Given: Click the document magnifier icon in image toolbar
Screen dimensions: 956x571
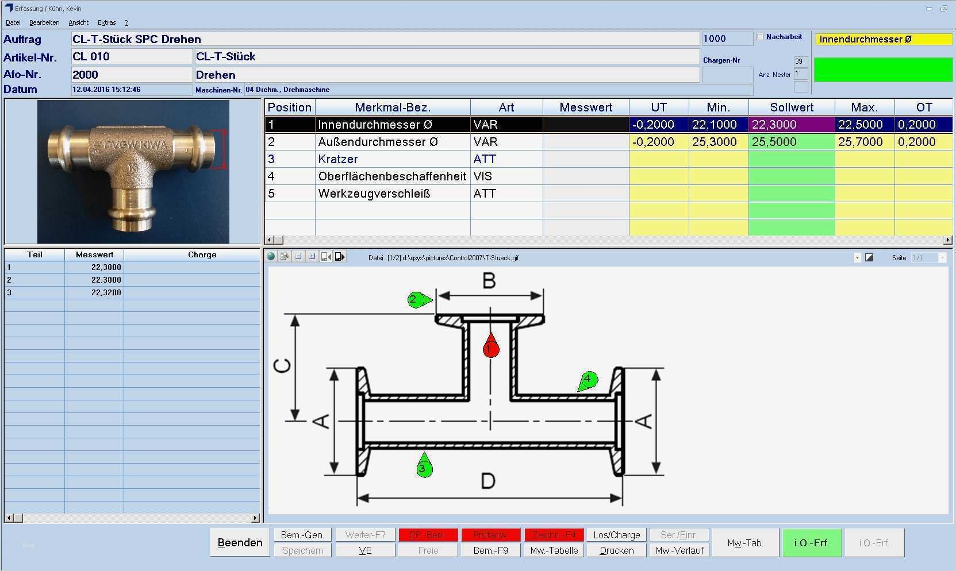Looking at the screenshot, I should tap(285, 257).
